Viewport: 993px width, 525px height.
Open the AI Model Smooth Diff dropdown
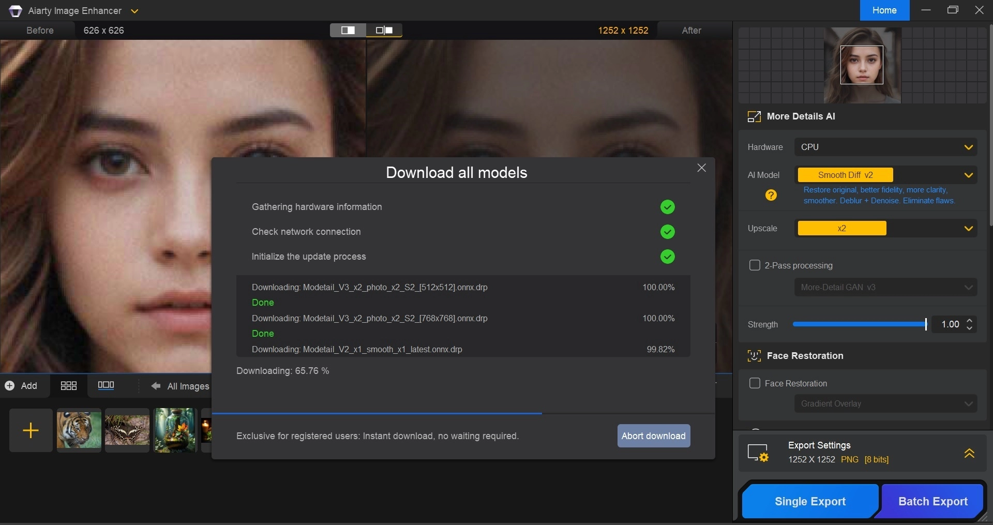coord(885,175)
